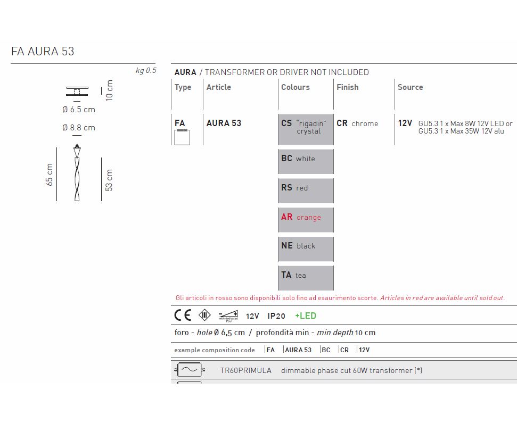
Task: Click the CE certification mark
Action: tap(183, 316)
